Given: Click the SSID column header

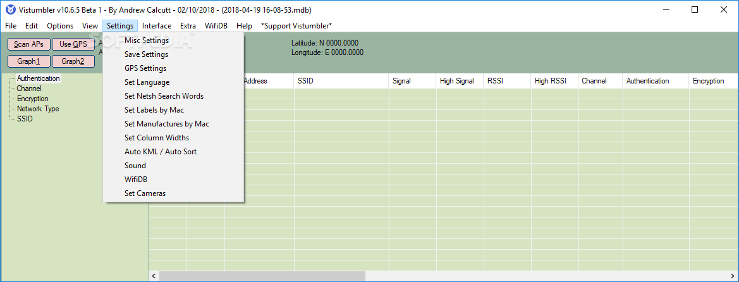Looking at the screenshot, I should (x=341, y=81).
